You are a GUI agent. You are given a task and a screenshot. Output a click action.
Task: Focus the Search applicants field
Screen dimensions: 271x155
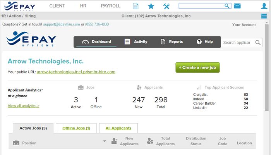coord(237,43)
